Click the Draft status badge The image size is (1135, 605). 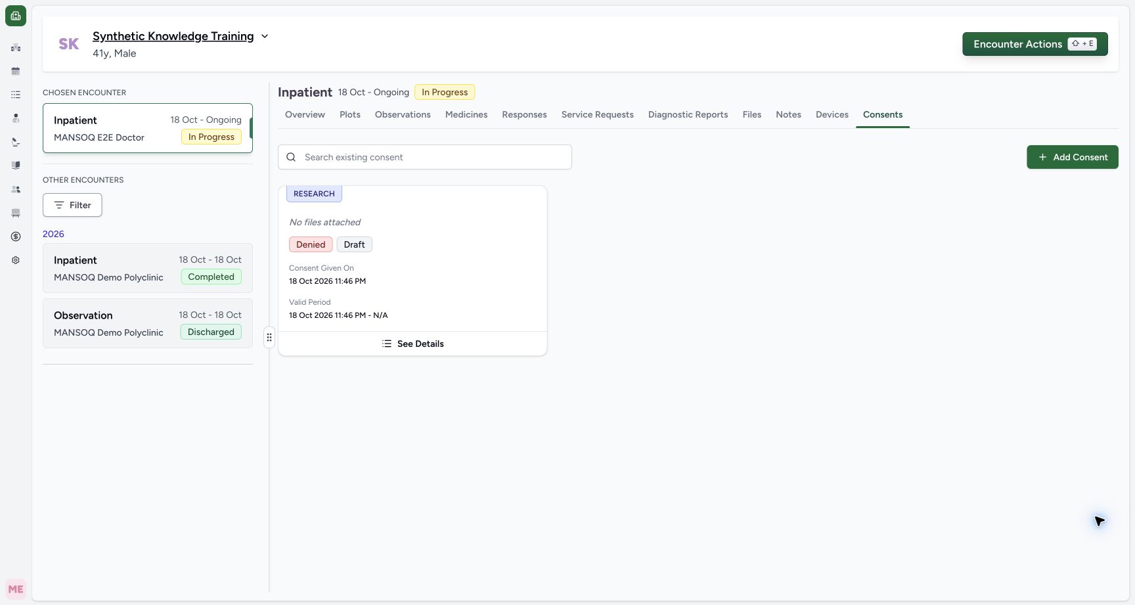coord(354,244)
